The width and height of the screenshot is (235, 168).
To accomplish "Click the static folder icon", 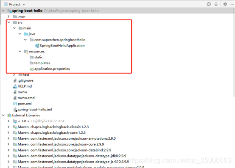I will (x=31, y=57).
